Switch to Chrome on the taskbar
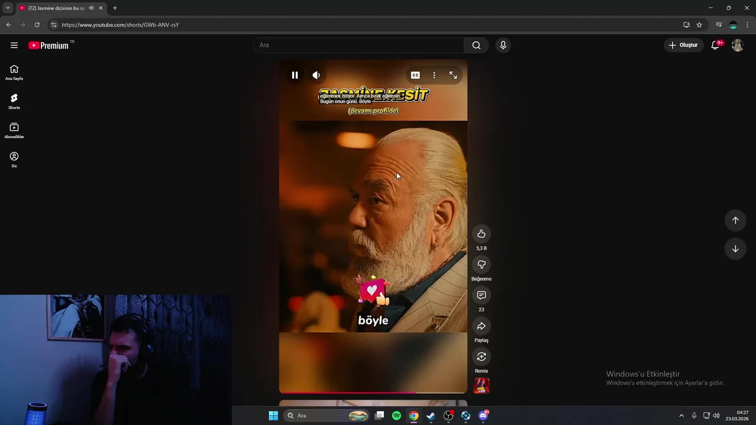The height and width of the screenshot is (425, 756). coord(414,416)
